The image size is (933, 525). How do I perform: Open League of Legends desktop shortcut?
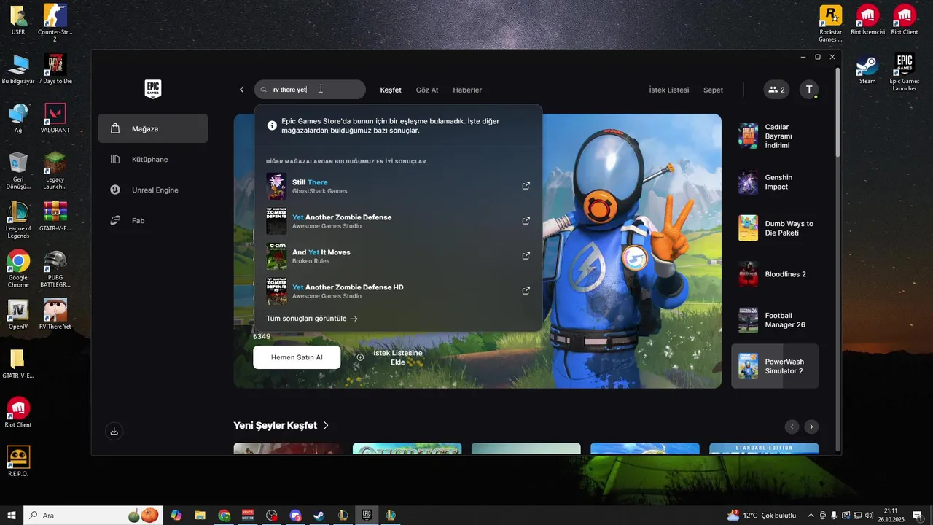pyautogui.click(x=18, y=219)
